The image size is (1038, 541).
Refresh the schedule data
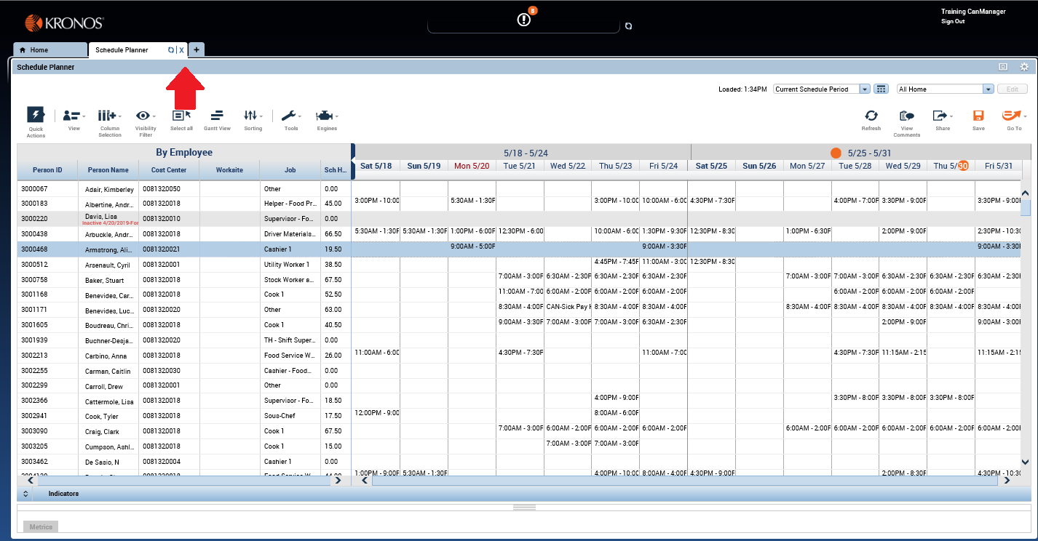point(871,116)
